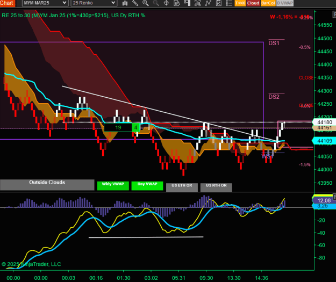This screenshot has height=282, width=336.
Task: Click the zoom in magnifier icon
Action: (x=146, y=3)
